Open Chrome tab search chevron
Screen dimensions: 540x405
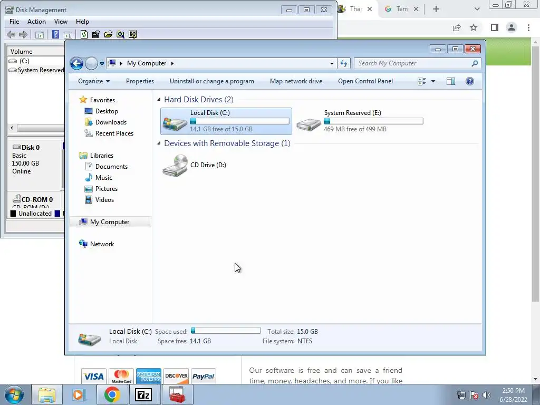coord(477,9)
